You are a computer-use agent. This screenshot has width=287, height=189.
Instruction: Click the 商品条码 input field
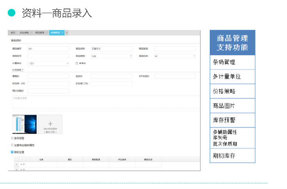174,49
